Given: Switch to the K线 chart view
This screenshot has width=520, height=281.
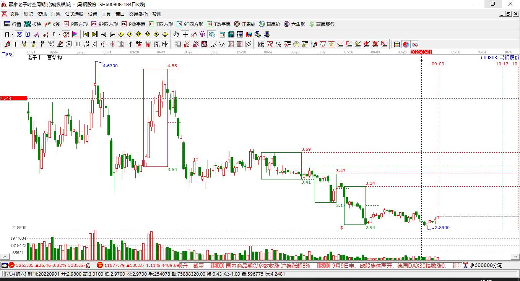Looking at the screenshot, I should click(x=52, y=24).
